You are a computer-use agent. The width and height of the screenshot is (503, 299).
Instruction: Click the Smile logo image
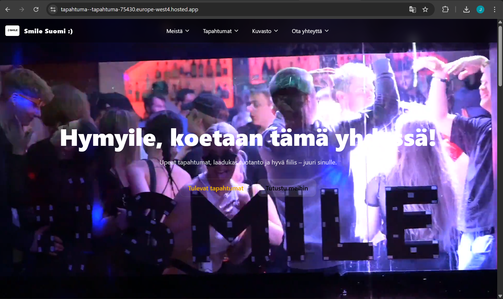click(x=12, y=31)
